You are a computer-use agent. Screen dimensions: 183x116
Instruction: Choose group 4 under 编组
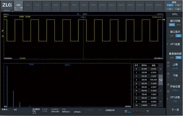[x=178, y=9]
